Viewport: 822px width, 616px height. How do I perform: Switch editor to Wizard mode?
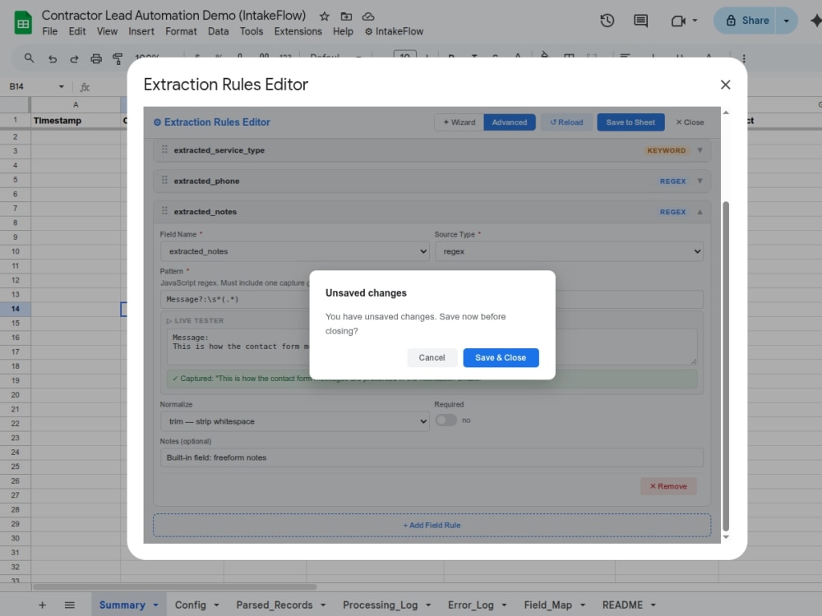[x=459, y=122]
